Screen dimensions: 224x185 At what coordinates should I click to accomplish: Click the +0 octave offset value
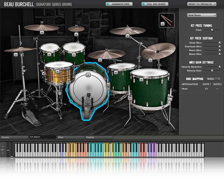pyautogui.click(x=2, y=150)
